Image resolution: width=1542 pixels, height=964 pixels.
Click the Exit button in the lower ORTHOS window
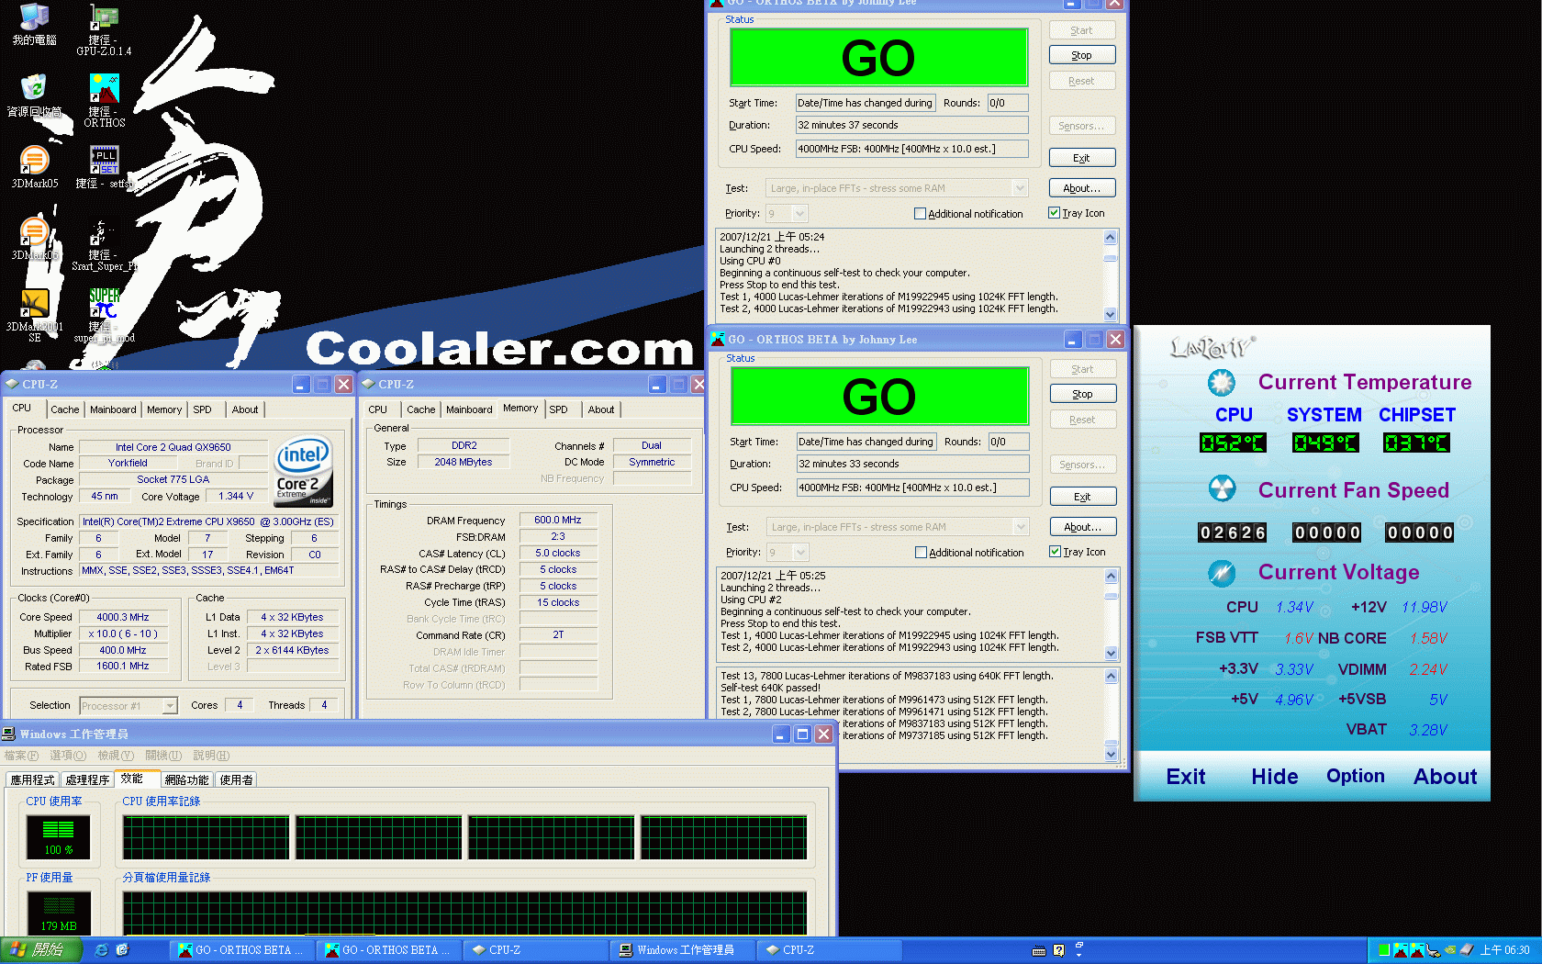1083,497
